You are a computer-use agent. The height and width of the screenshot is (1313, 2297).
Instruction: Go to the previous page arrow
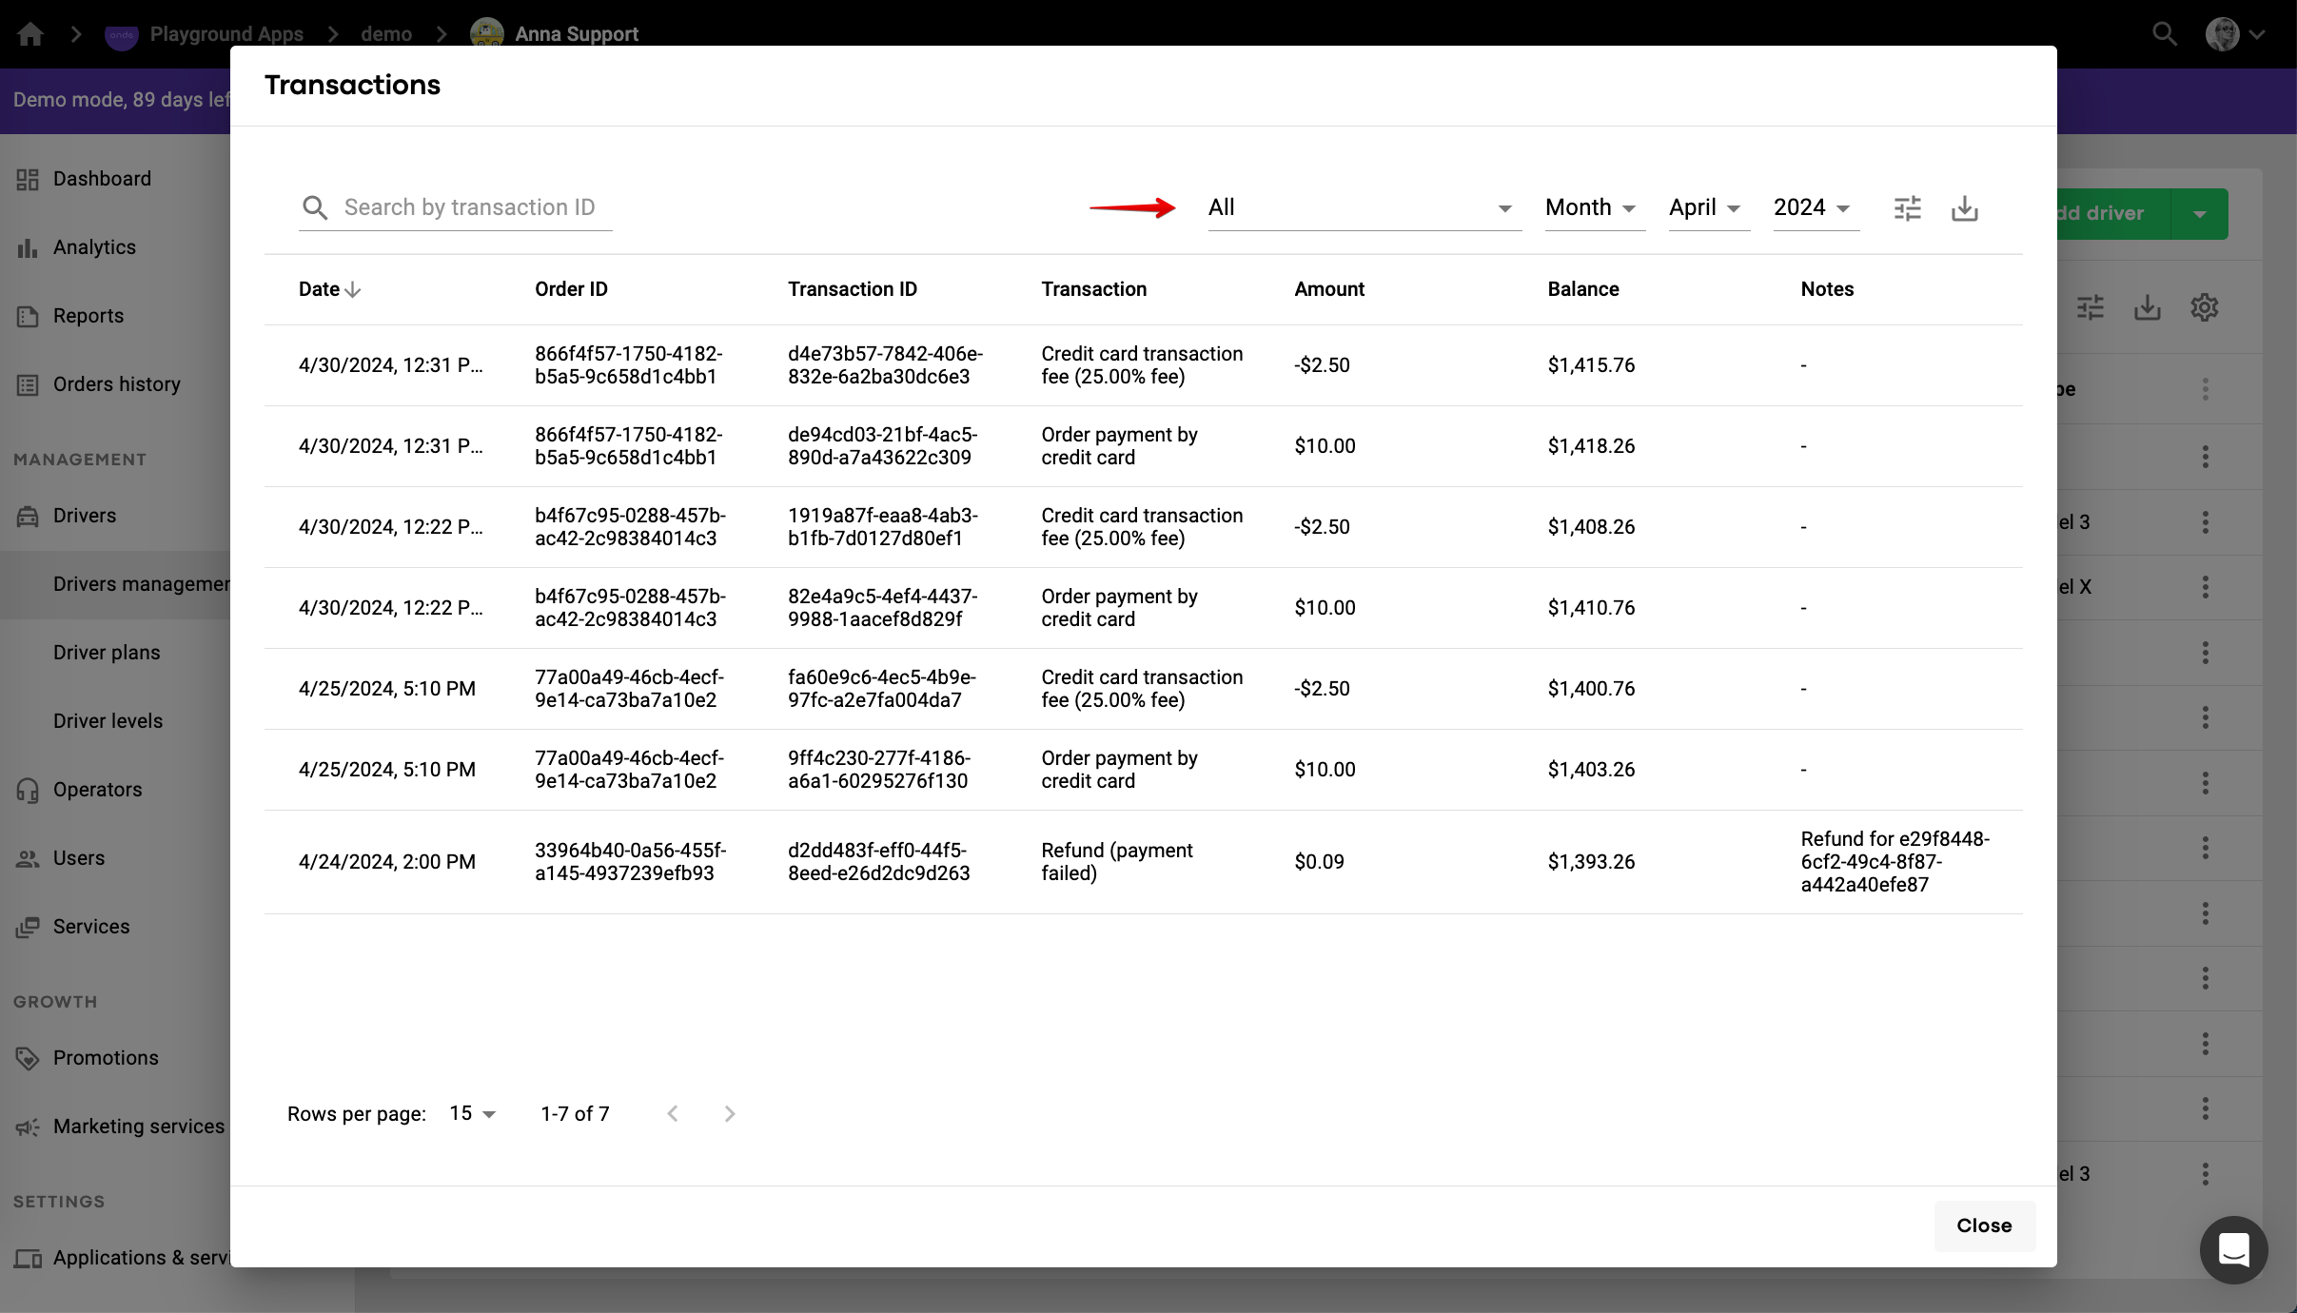coord(673,1113)
